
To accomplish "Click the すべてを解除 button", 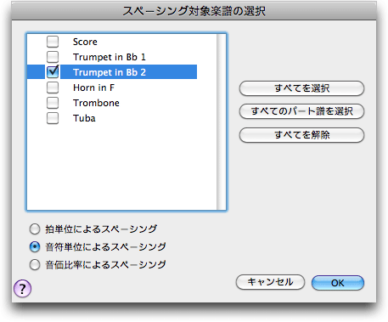I will tap(301, 135).
